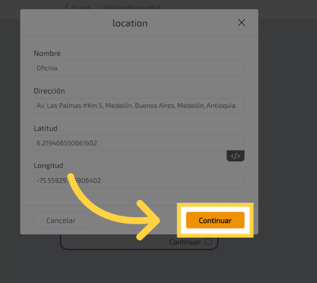Click the location dialog title
The height and width of the screenshot is (283, 317).
(x=130, y=23)
